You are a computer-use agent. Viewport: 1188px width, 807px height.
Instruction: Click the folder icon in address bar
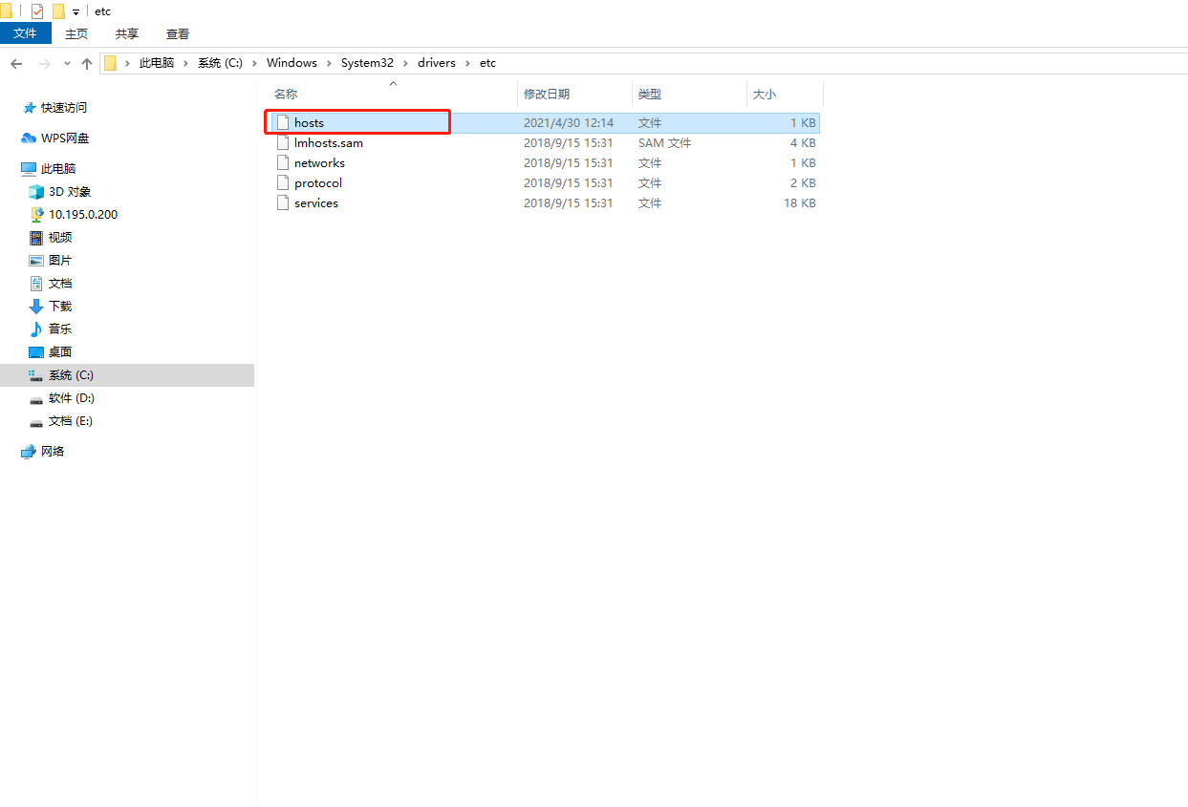coord(110,63)
